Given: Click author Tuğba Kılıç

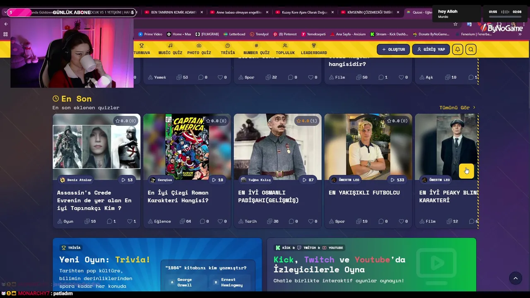Looking at the screenshot, I should [x=256, y=180].
